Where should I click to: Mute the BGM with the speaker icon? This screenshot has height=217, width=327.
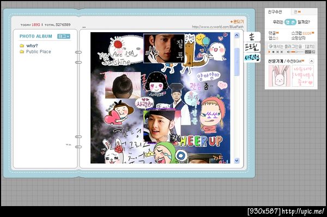click(288, 52)
